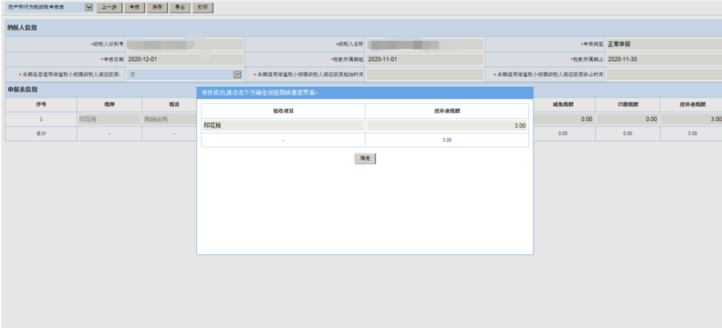Click the row number 1 cell
This screenshot has width=722, height=328.
(41, 119)
